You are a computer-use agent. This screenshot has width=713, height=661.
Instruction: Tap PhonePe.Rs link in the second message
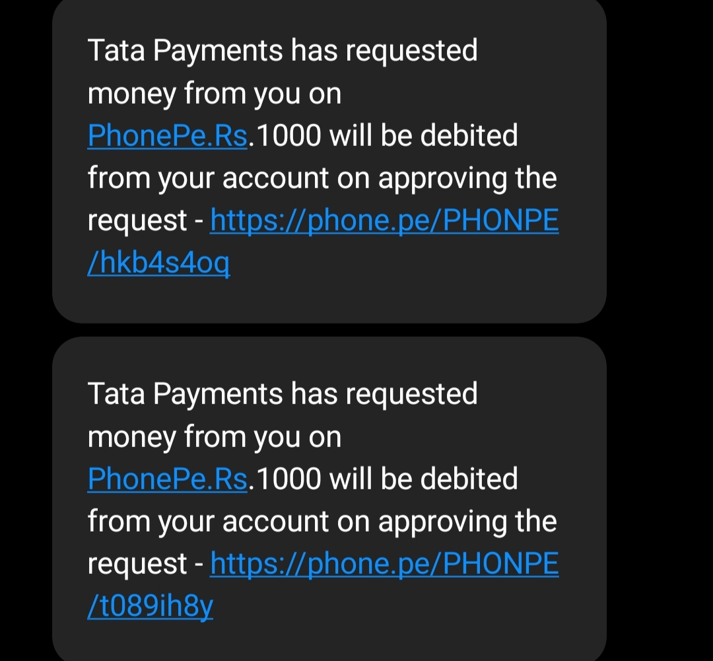coord(168,479)
